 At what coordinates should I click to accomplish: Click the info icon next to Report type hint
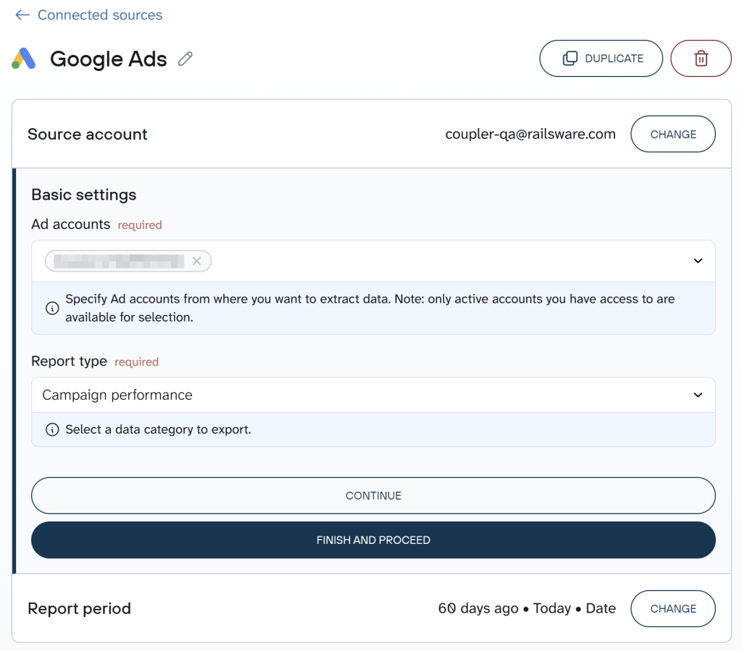click(x=51, y=429)
